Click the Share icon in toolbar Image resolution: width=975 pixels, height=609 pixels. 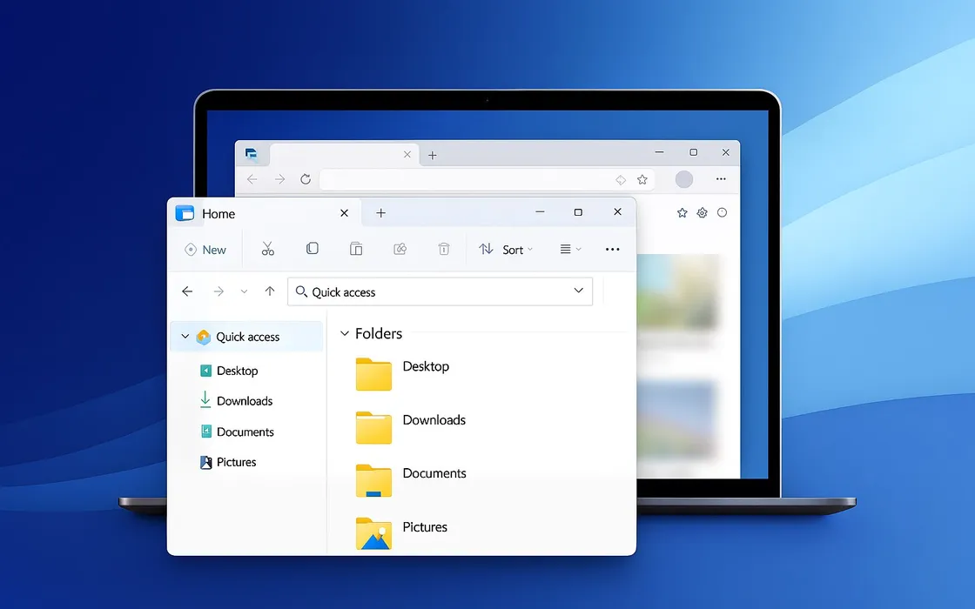400,250
